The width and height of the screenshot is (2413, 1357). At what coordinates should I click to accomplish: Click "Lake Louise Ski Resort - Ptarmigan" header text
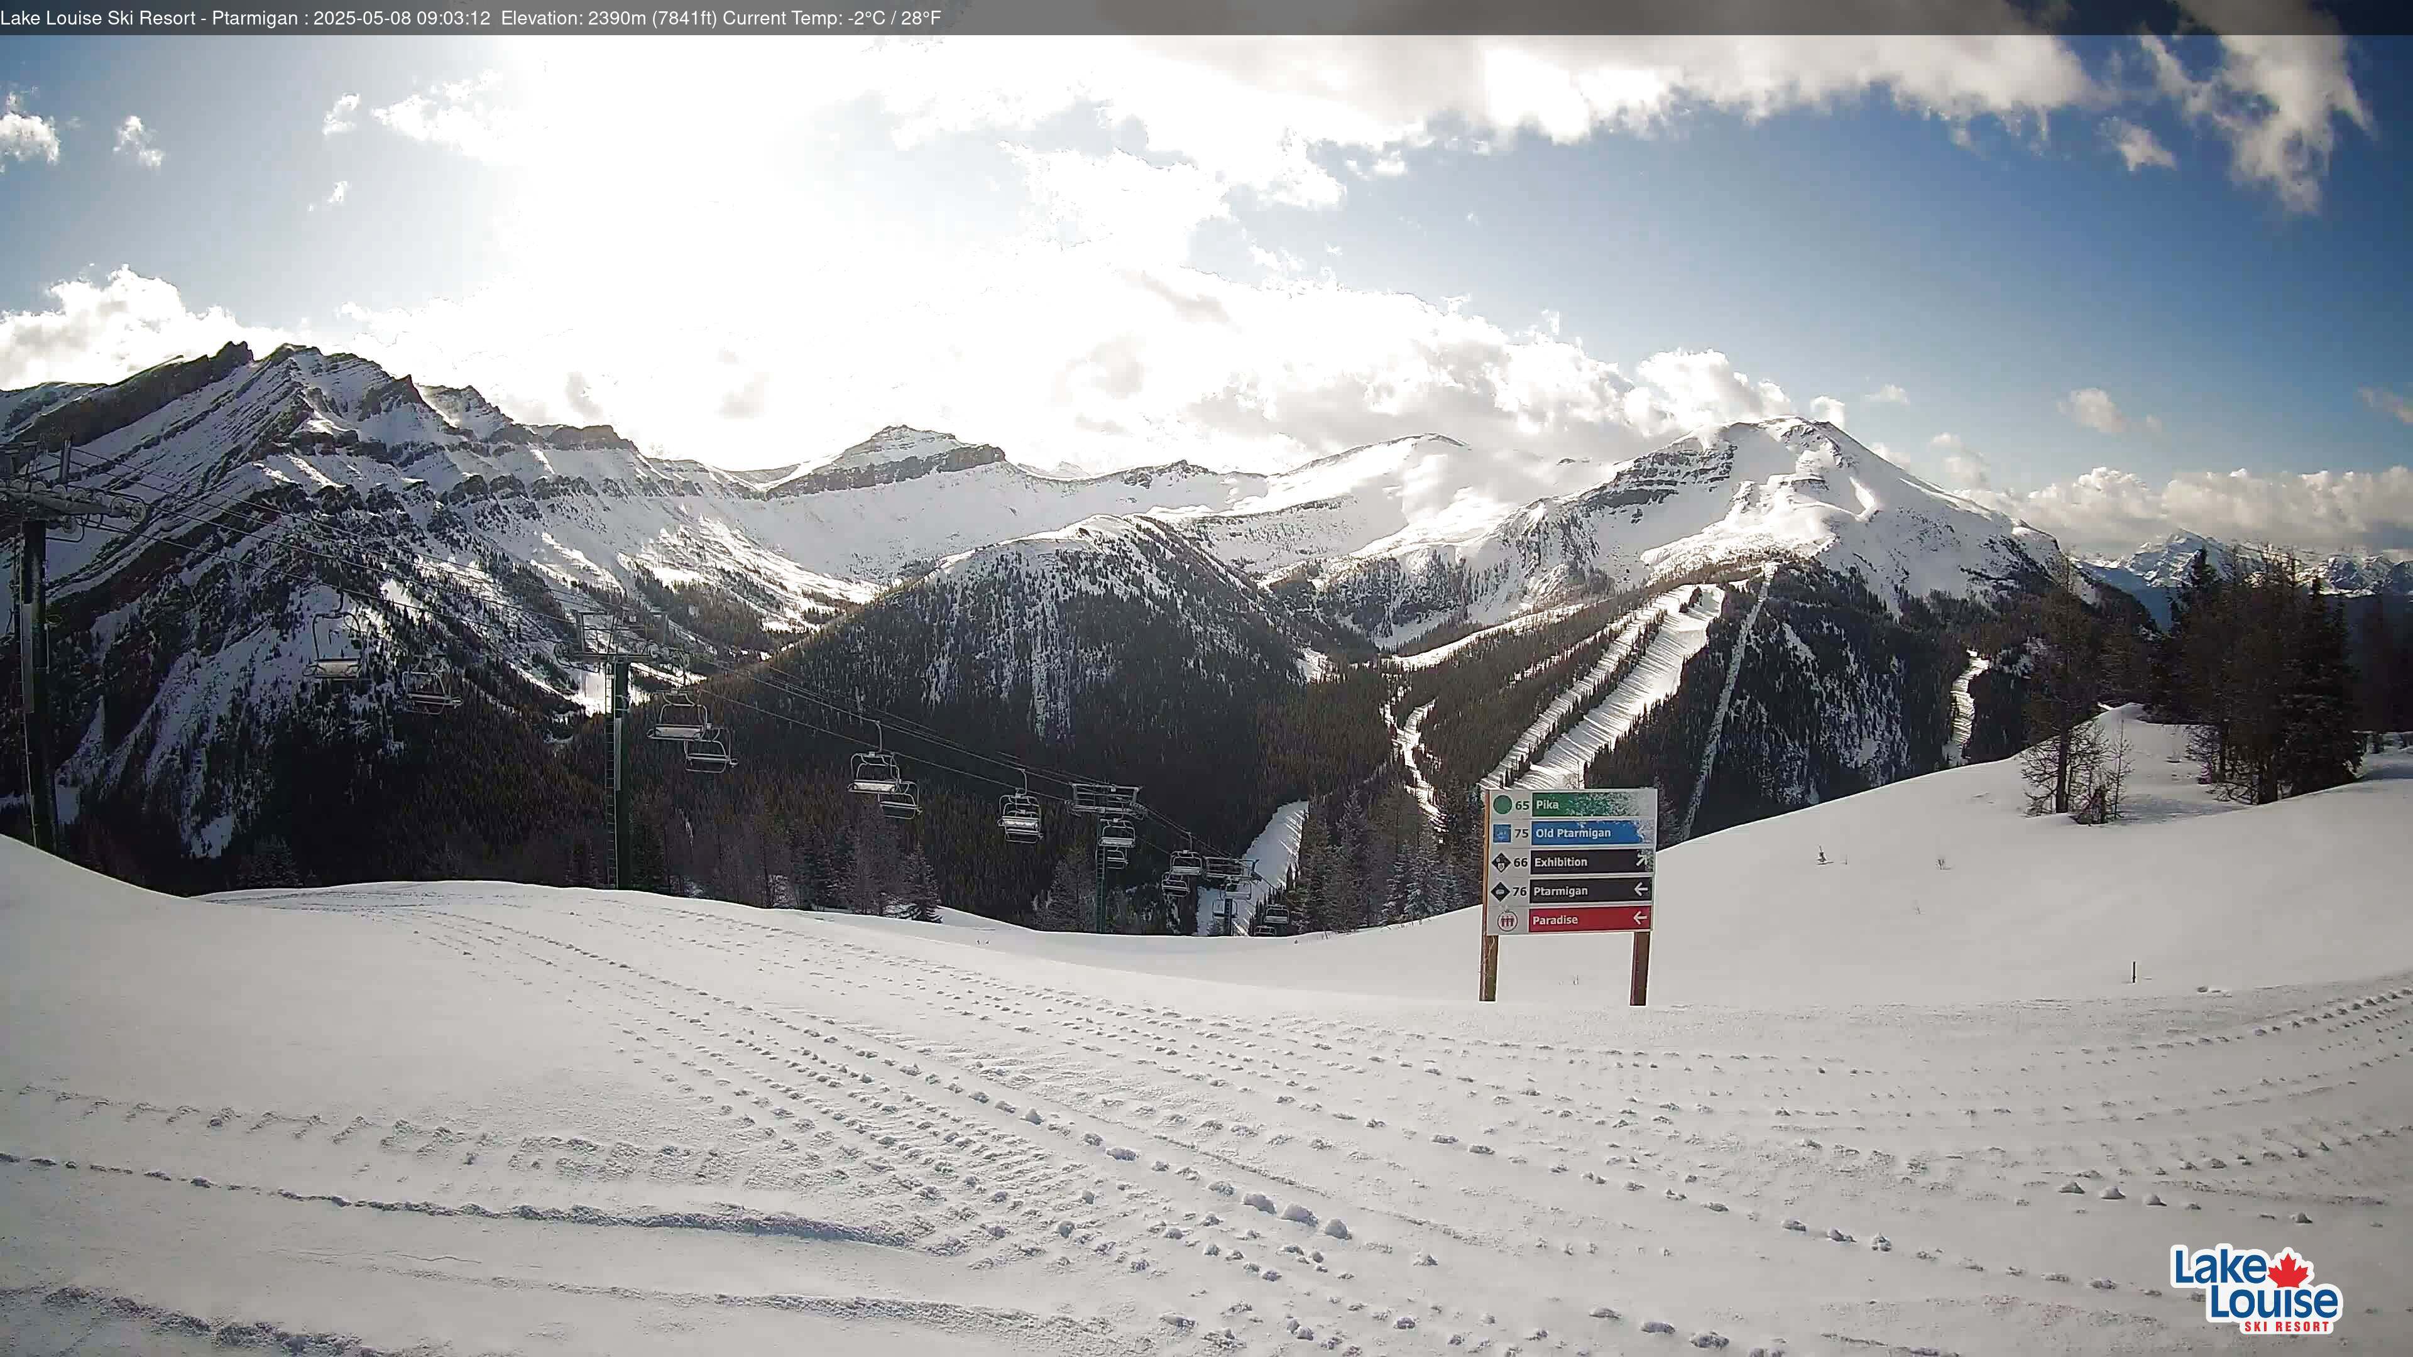[149, 18]
